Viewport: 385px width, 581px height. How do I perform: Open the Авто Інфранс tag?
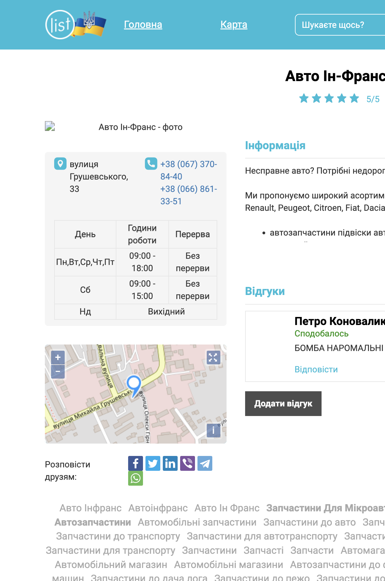pos(90,508)
